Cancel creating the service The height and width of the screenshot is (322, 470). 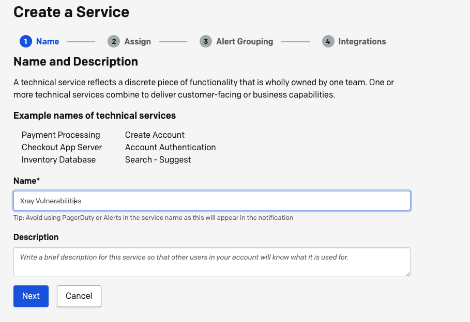[79, 296]
